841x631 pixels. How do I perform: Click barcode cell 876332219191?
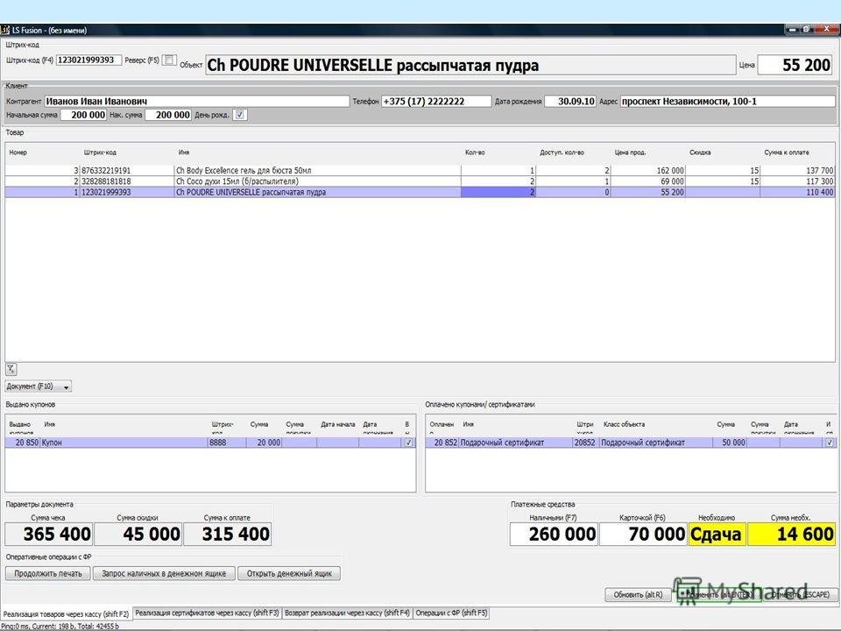point(127,171)
